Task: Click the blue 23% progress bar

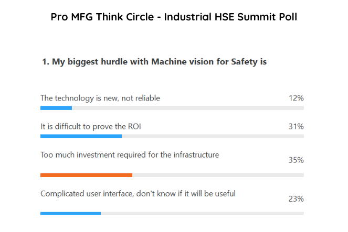Action: tap(70, 213)
